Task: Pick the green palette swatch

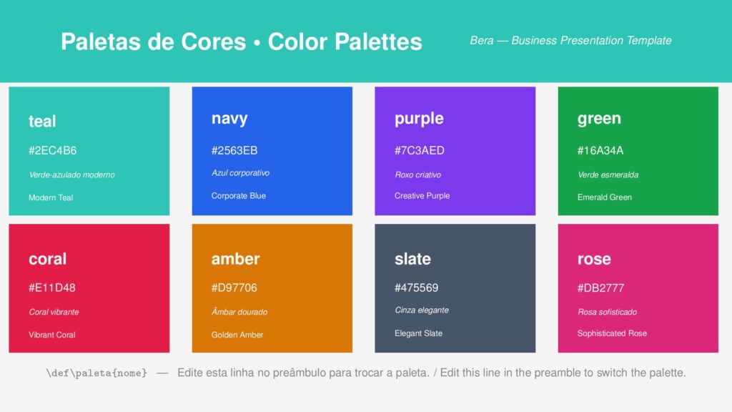Action: (638, 151)
